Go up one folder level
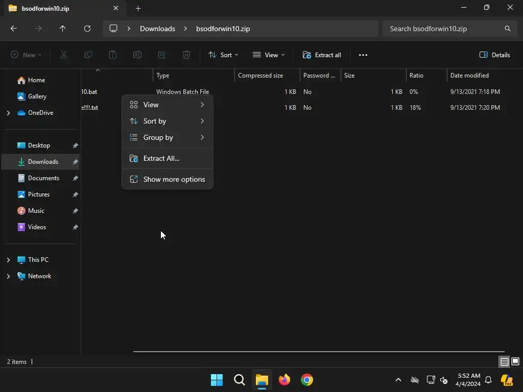 point(62,29)
